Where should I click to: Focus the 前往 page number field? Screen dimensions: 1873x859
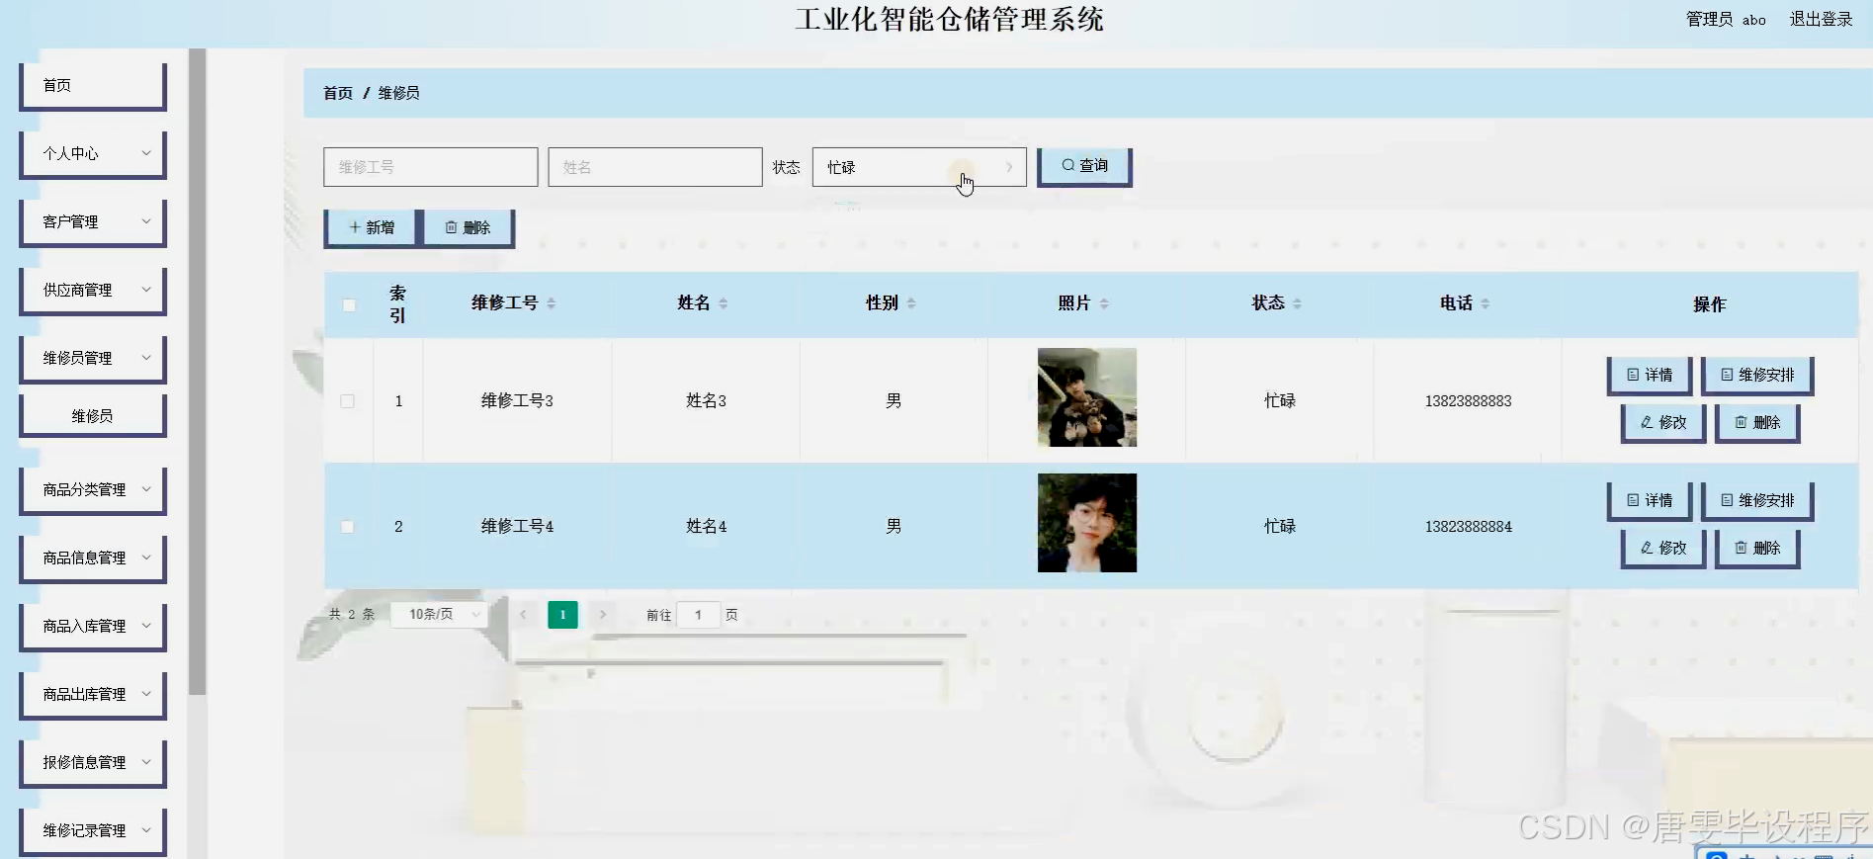click(x=699, y=615)
